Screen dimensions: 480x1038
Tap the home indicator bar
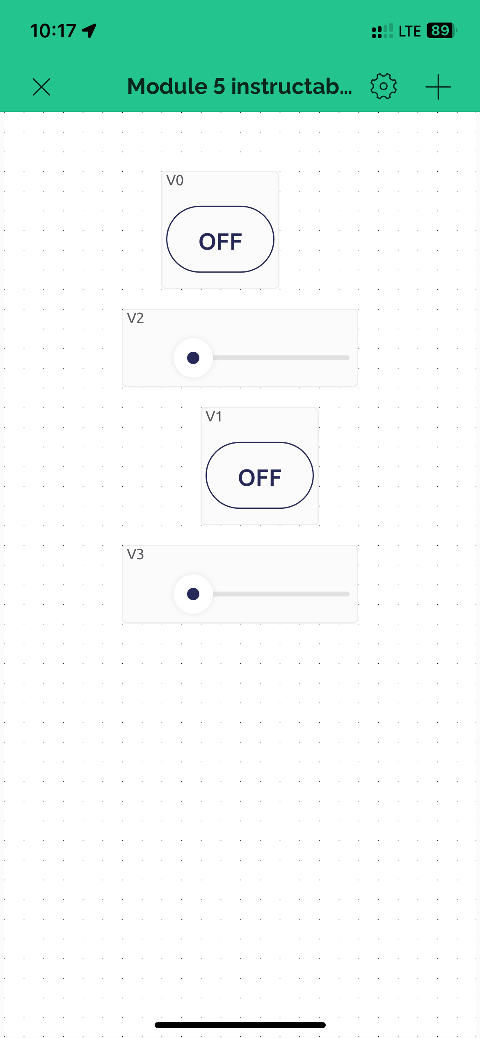point(240,1025)
